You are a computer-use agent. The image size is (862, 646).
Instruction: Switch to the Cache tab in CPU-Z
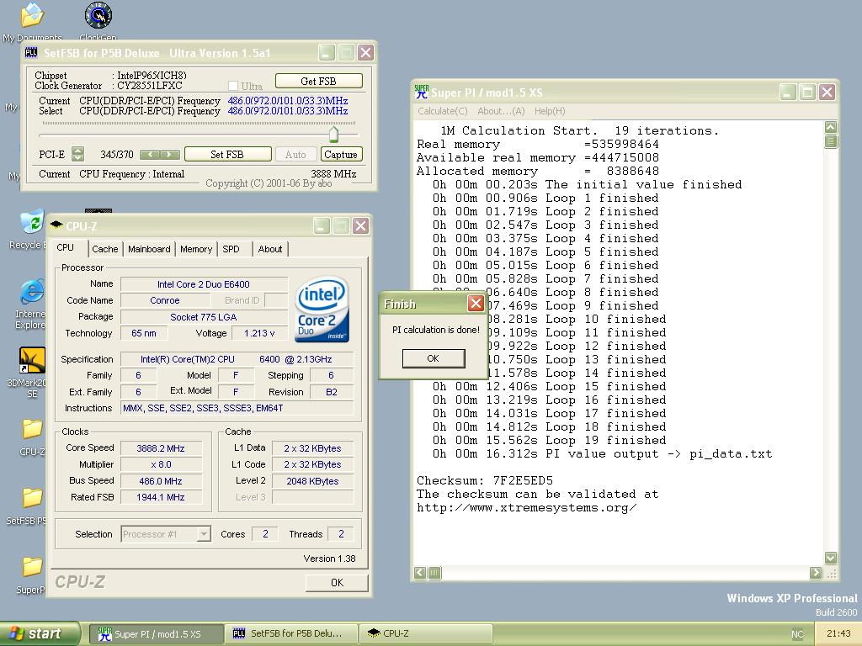[105, 249]
